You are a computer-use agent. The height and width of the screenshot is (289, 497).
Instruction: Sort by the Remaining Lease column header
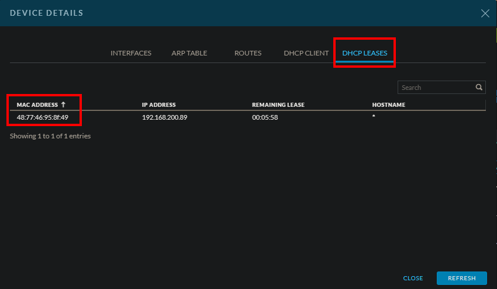coord(278,105)
